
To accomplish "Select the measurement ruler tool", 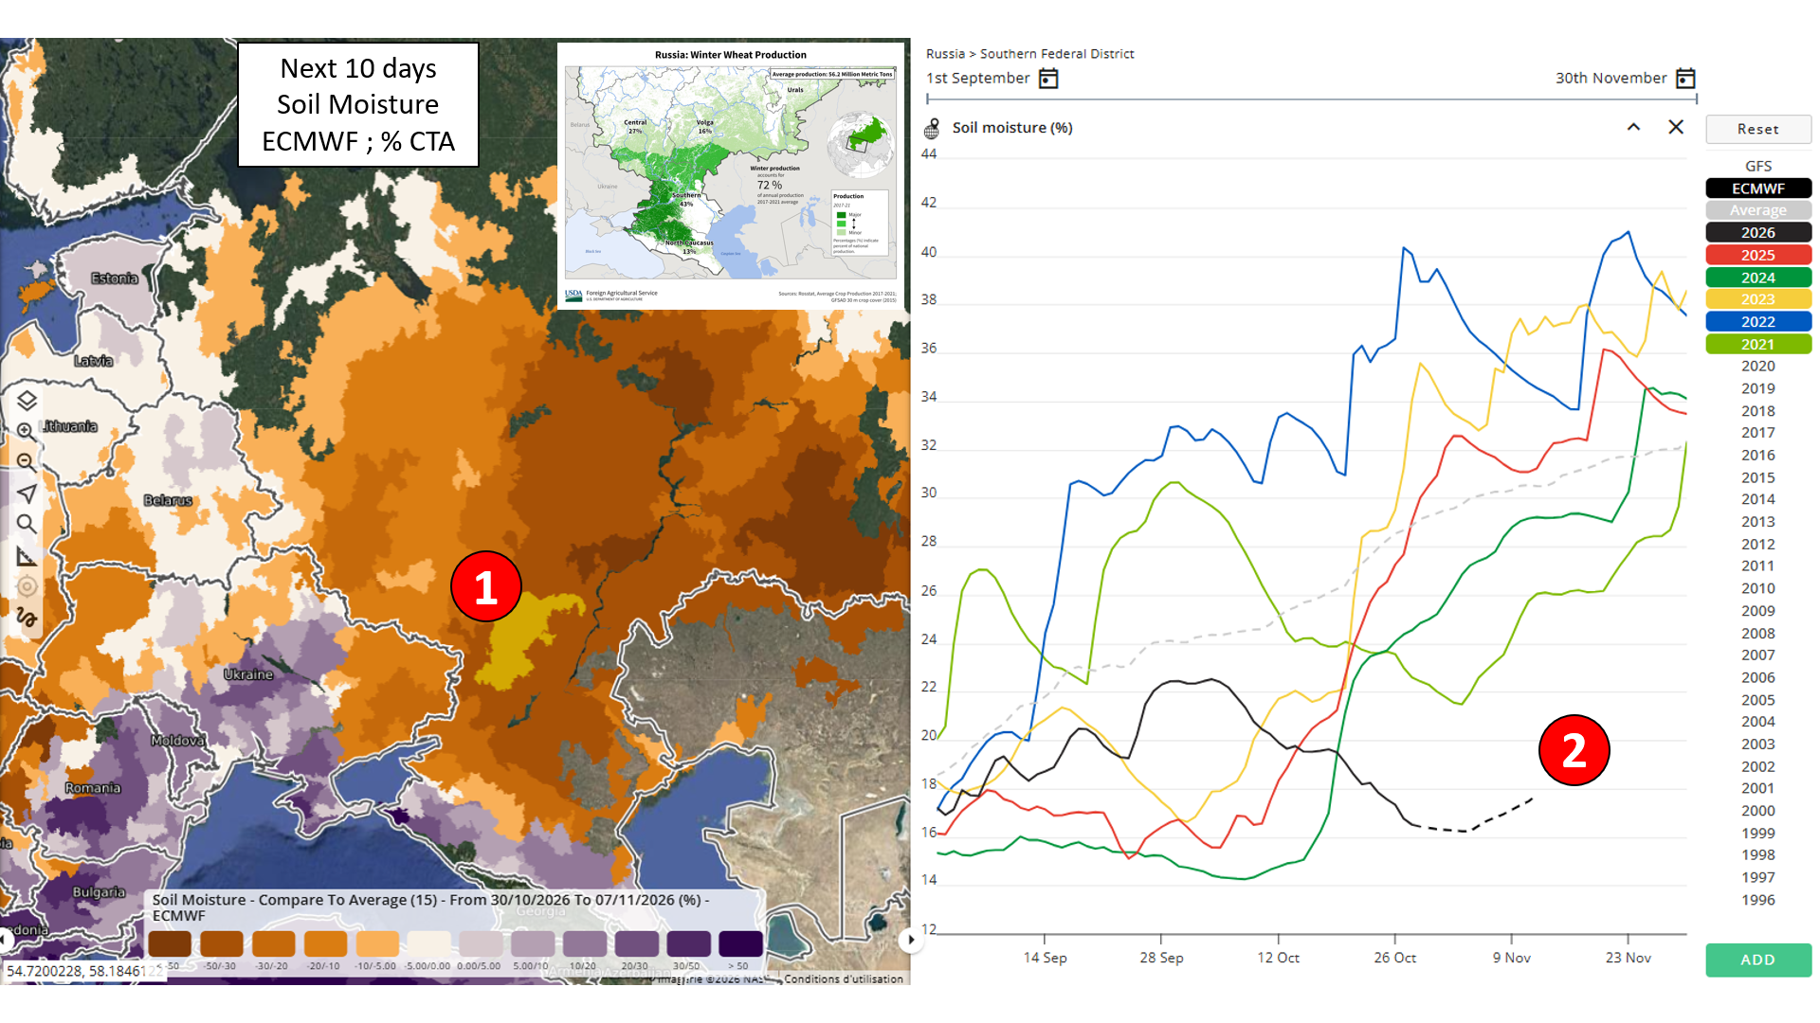I will pyautogui.click(x=27, y=556).
